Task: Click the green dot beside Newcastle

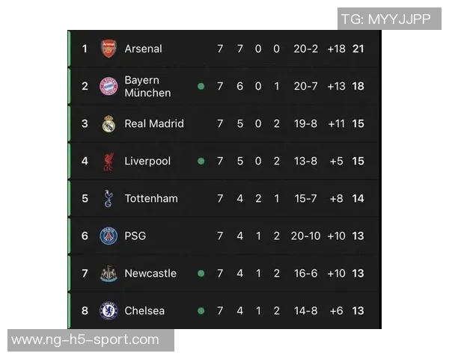Action: point(201,273)
